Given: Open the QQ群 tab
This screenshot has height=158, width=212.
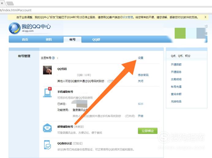Looking at the screenshot, I should point(96,39).
